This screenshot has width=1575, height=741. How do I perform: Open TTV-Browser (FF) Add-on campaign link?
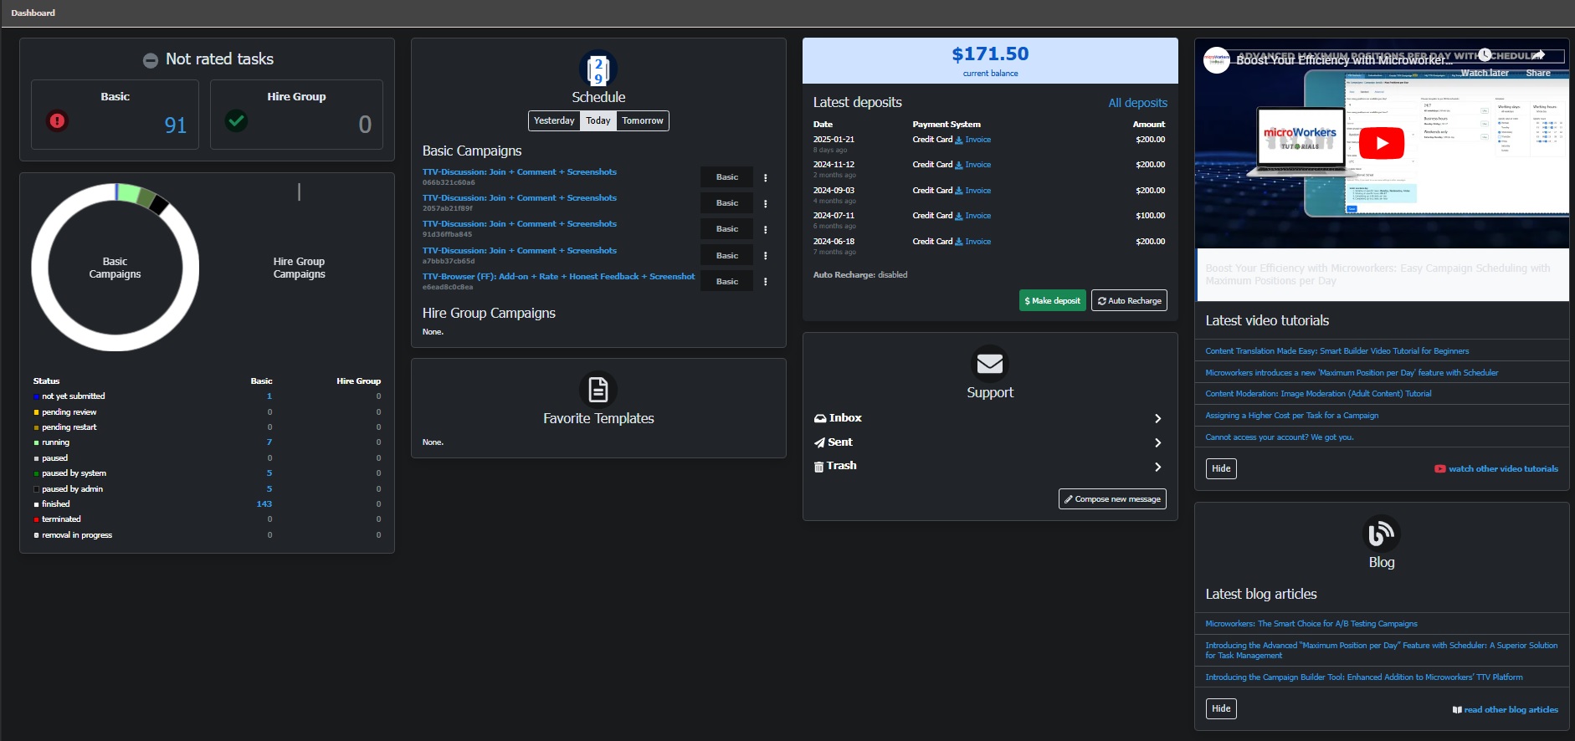pos(558,277)
